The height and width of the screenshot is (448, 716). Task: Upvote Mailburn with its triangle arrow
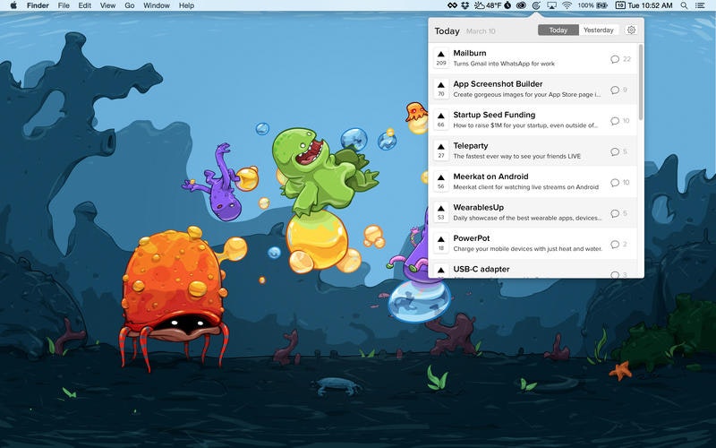[440, 54]
